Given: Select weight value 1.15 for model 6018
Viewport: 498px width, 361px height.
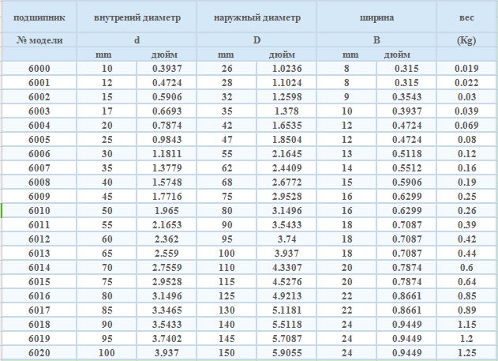Looking at the screenshot, I should pos(466,324).
